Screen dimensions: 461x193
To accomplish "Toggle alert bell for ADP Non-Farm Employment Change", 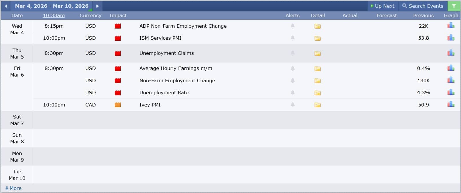I will pos(293,26).
